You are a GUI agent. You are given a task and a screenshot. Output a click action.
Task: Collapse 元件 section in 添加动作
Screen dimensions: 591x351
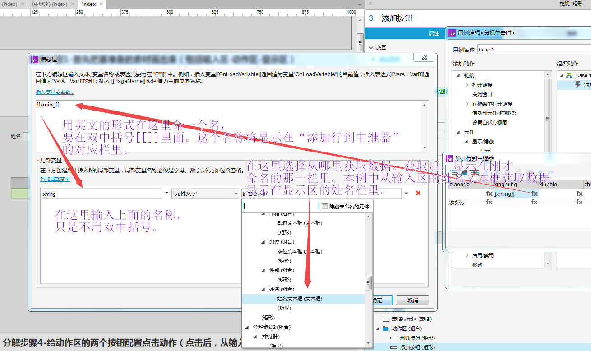[x=458, y=132]
